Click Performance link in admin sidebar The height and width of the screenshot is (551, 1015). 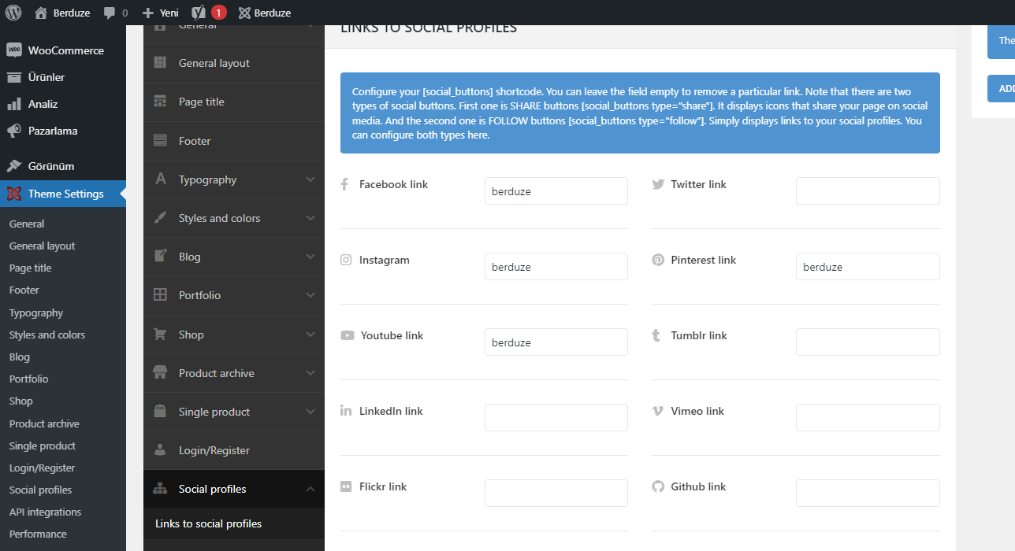38,534
